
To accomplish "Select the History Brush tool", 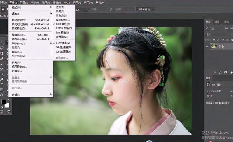I will 2,69.
